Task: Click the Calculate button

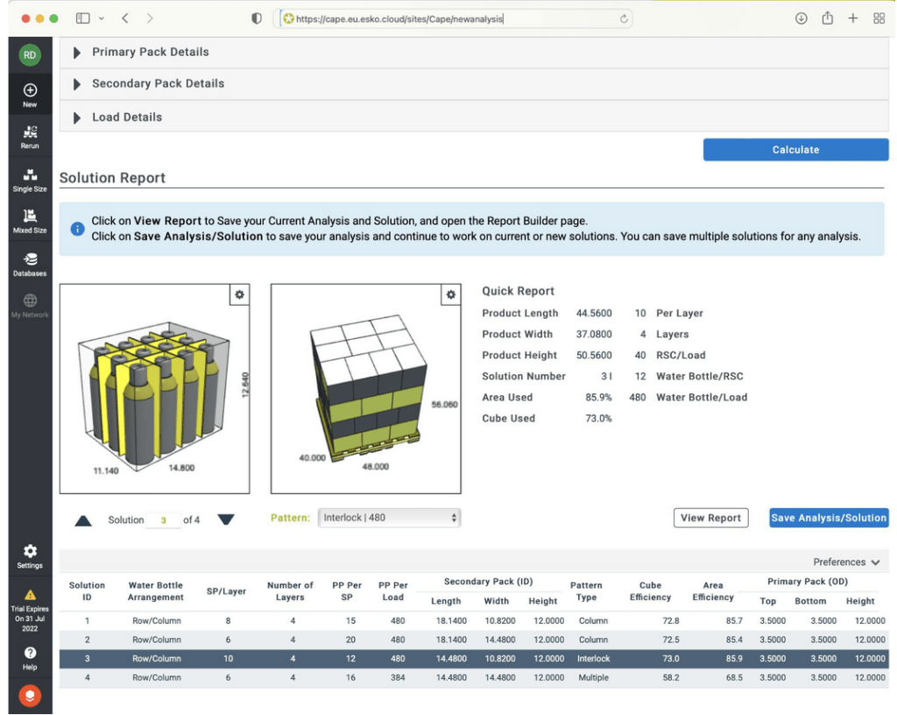Action: coord(795,150)
